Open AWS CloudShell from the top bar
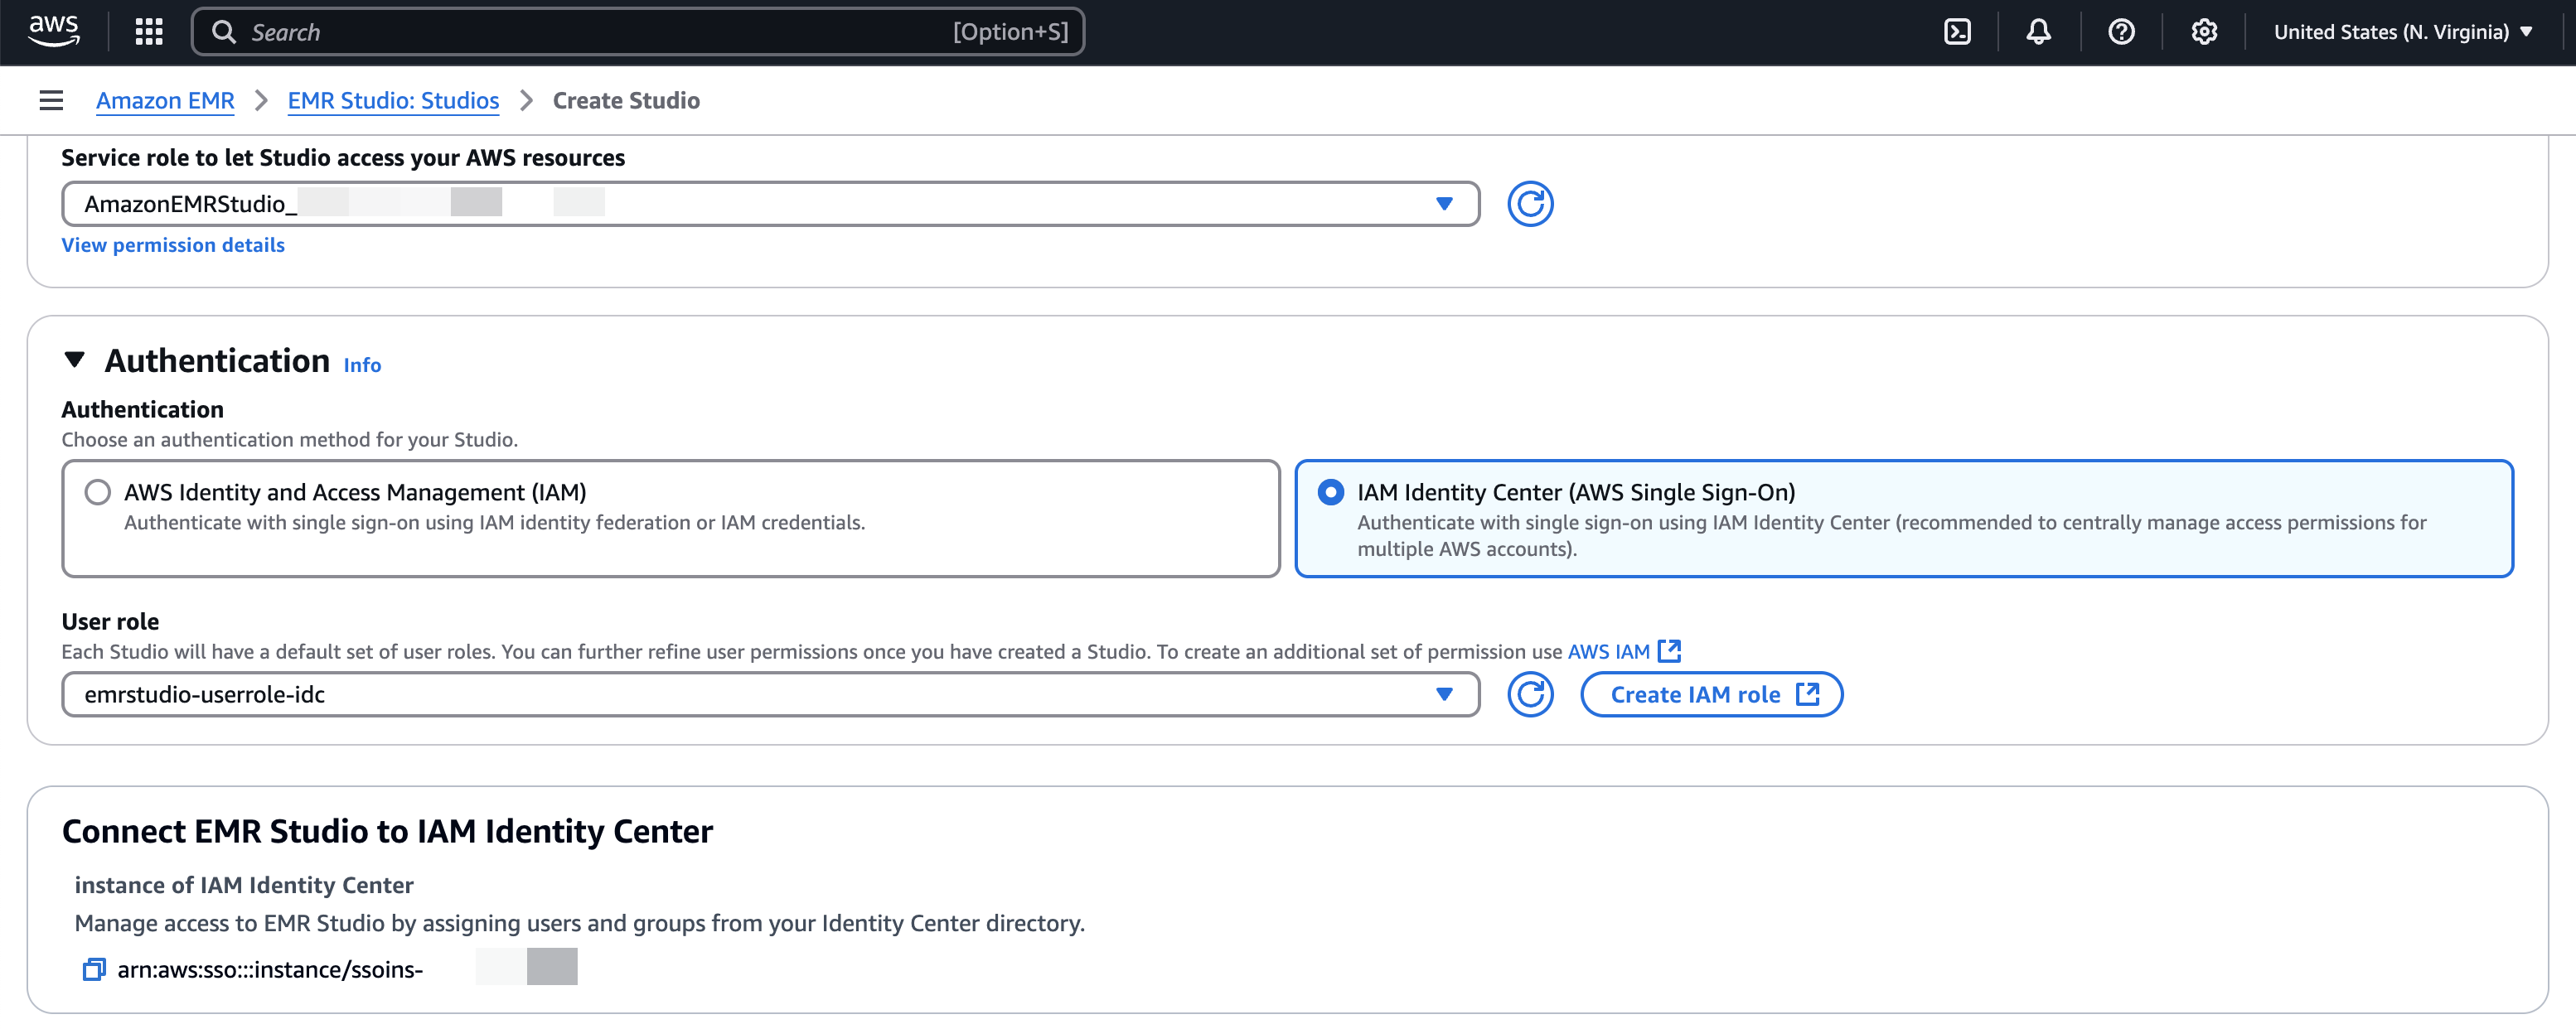Screen dimensions: 2576x1029 click(1957, 31)
